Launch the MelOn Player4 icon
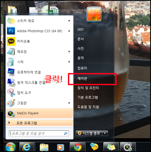 [11, 113]
